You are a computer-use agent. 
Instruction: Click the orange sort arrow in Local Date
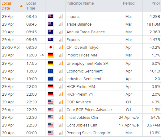(x=21, y=6)
